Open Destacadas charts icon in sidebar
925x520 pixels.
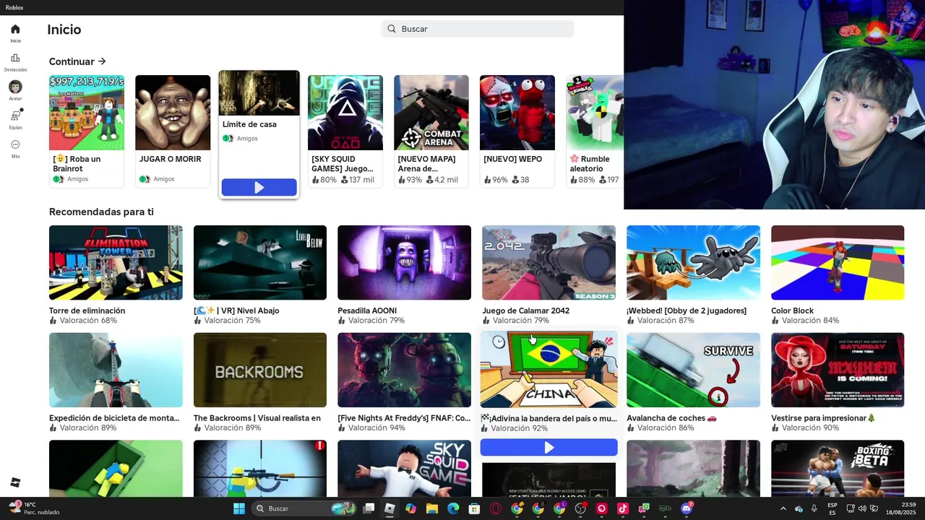point(15,58)
